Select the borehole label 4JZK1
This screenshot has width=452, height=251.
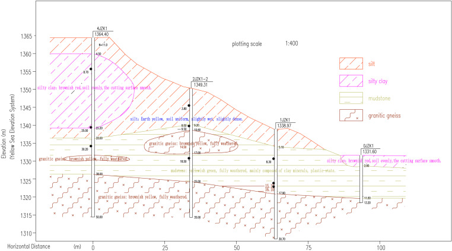click(102, 28)
